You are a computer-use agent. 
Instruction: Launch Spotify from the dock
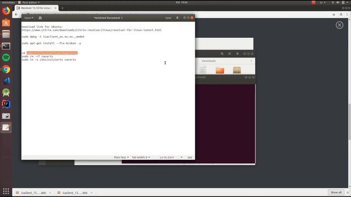(x=6, y=57)
